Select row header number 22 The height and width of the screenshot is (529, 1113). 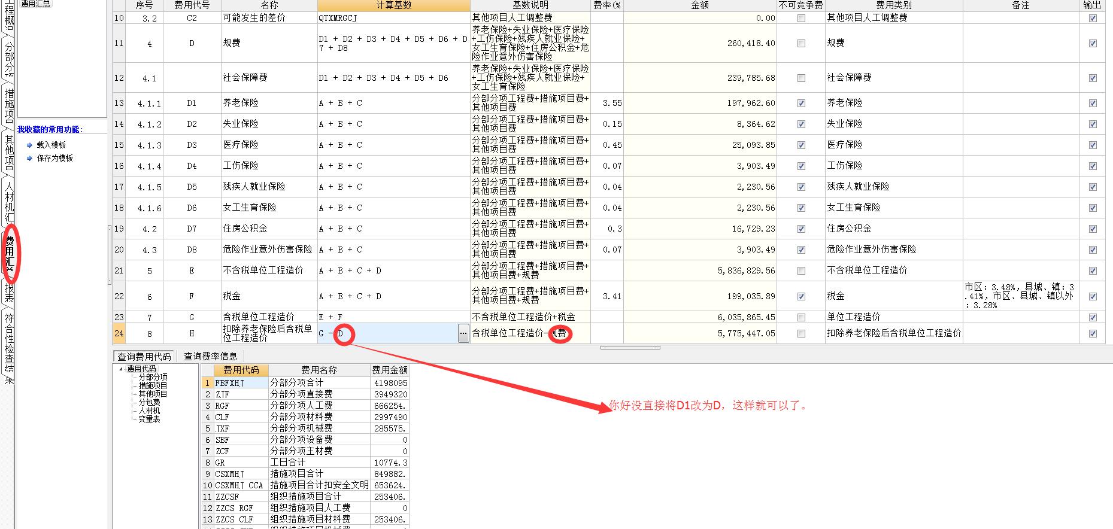coord(119,296)
